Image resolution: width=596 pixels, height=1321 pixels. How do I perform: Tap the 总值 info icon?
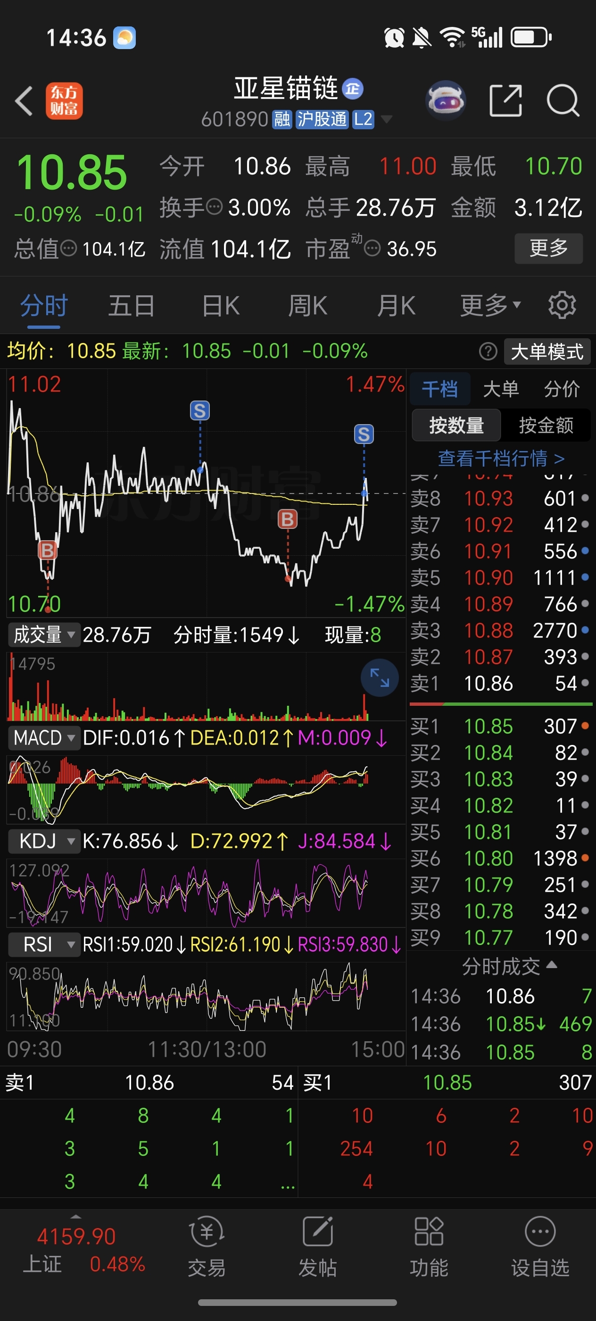click(69, 249)
